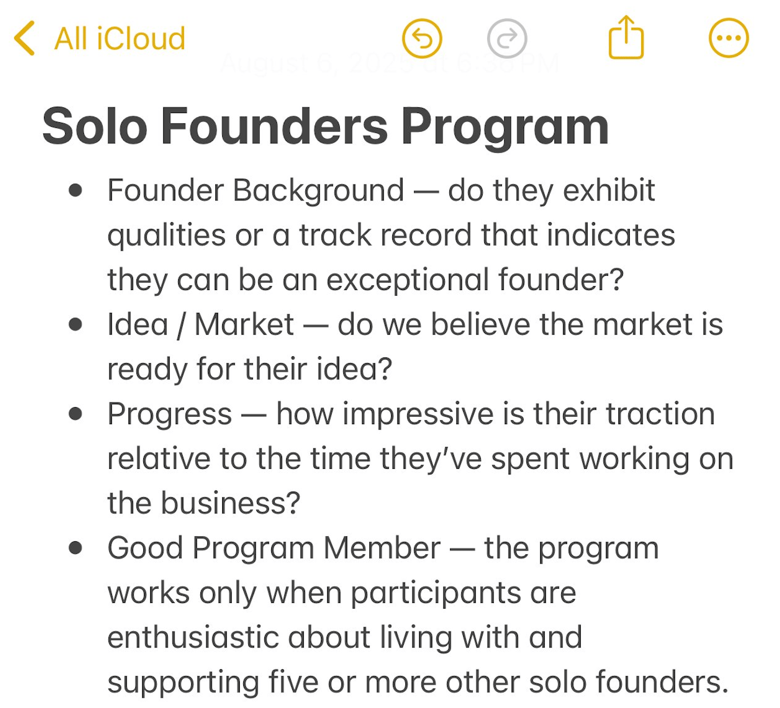Tap the text 'Idea / Market'
Screen dimensions: 780x708
[200, 325]
